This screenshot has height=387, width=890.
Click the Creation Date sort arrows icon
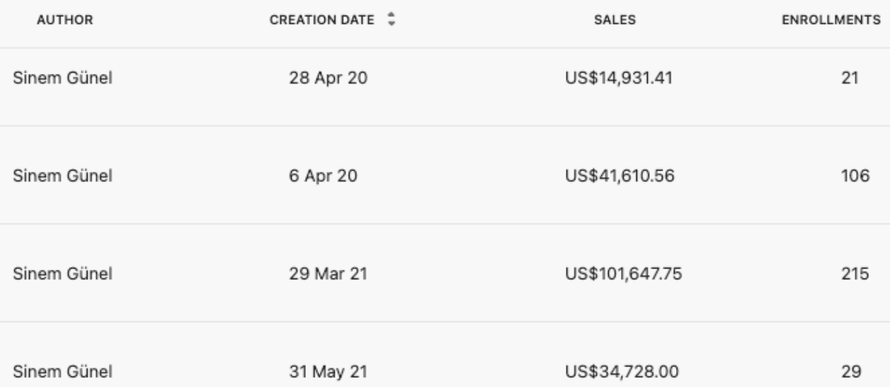390,20
